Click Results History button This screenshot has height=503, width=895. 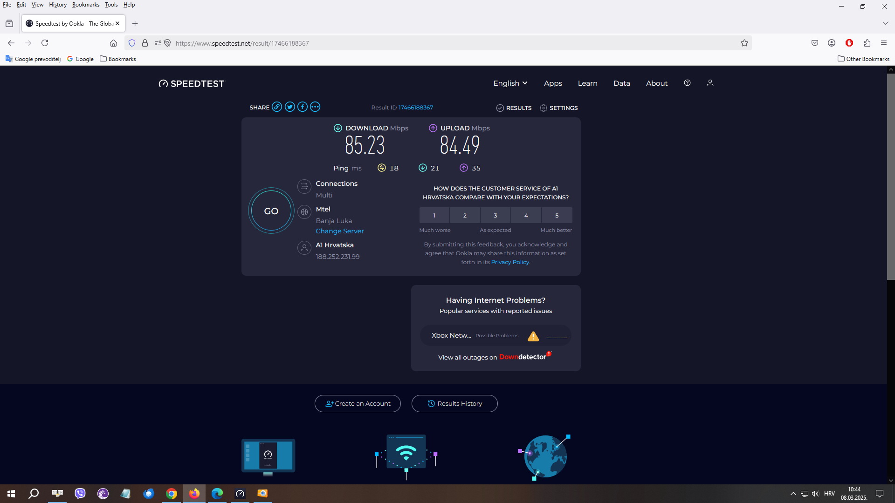(x=454, y=403)
